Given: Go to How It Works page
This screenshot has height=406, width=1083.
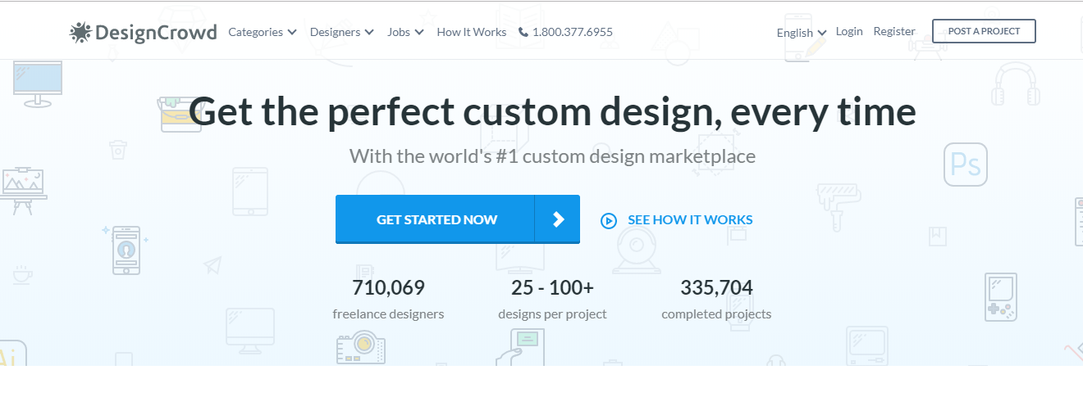Looking at the screenshot, I should click(471, 32).
